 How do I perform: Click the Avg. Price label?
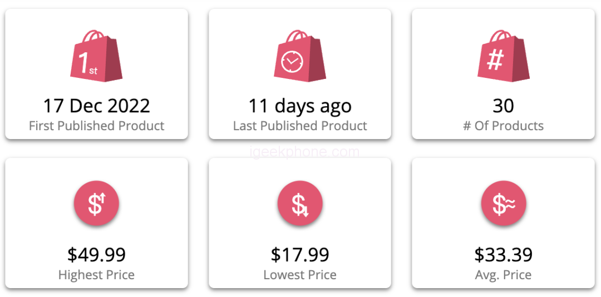[x=504, y=275]
